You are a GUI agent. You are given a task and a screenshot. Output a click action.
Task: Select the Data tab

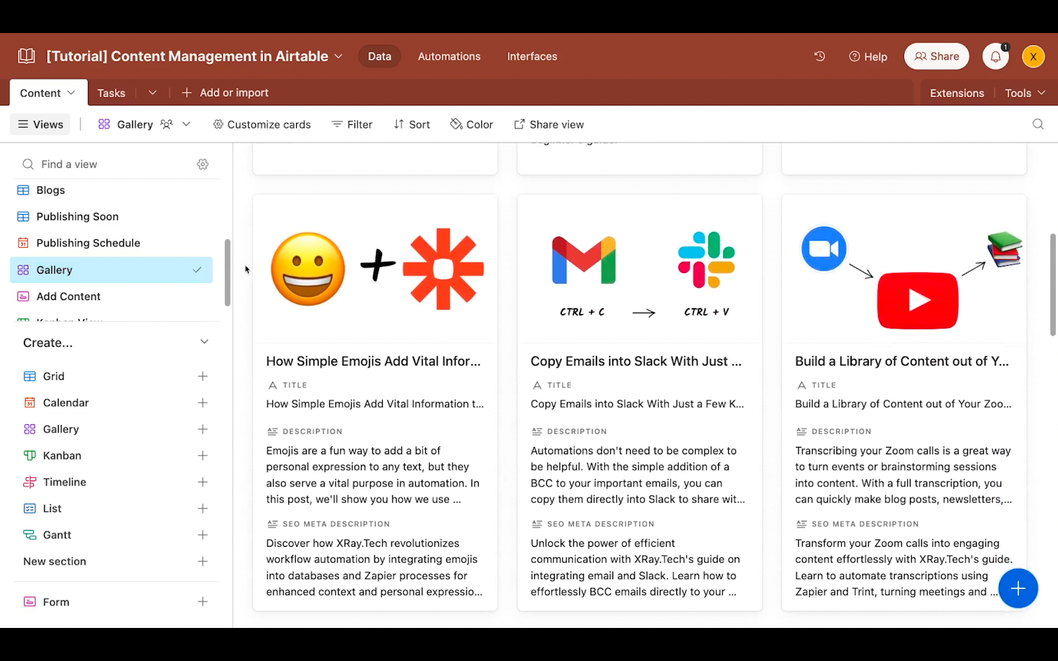[380, 56]
